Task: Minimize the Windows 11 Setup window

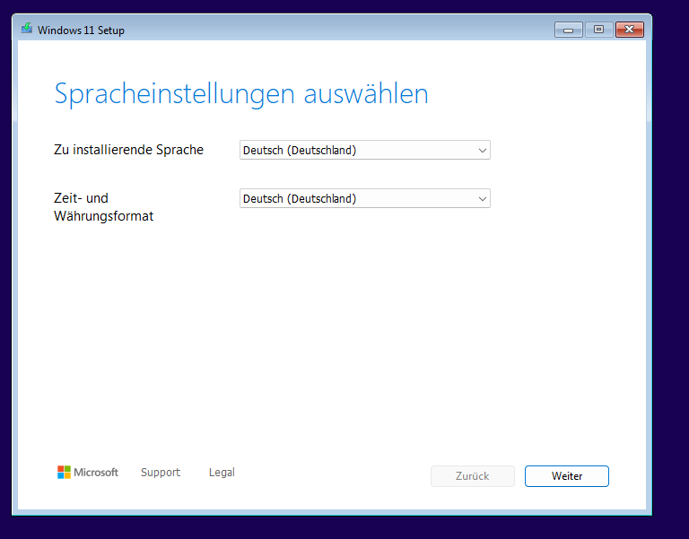Action: (x=568, y=30)
